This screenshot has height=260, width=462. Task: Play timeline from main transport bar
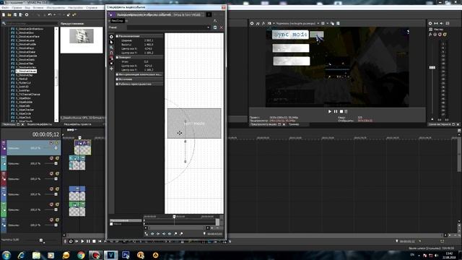(82, 241)
